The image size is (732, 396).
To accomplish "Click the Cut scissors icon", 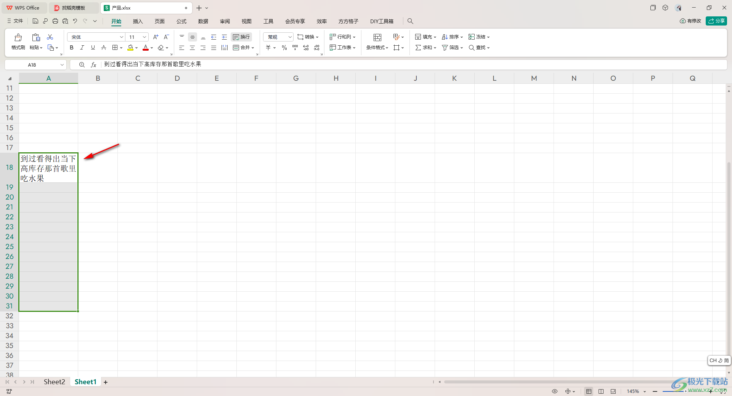I will point(50,37).
